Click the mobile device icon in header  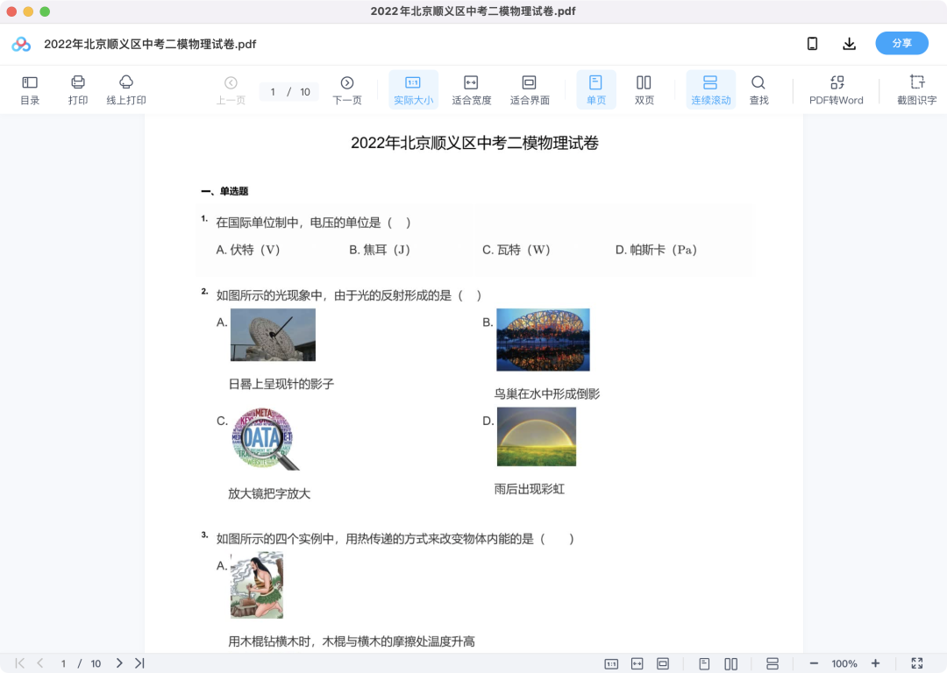(812, 44)
